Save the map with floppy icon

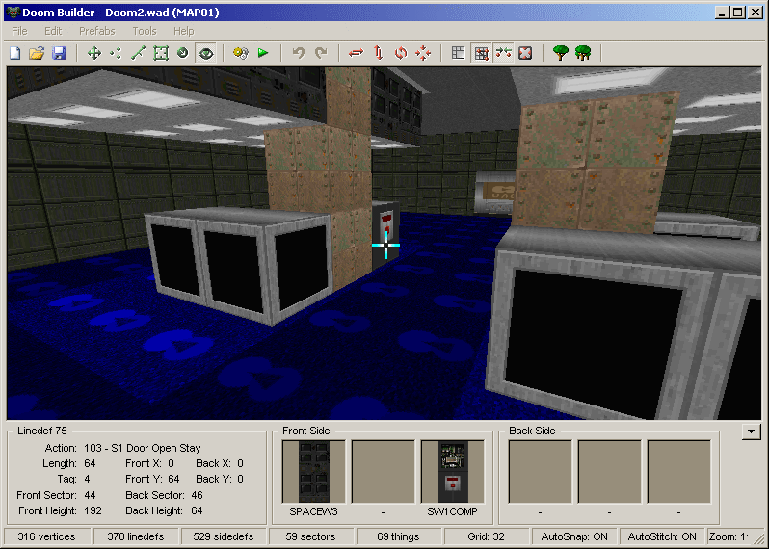[x=59, y=53]
